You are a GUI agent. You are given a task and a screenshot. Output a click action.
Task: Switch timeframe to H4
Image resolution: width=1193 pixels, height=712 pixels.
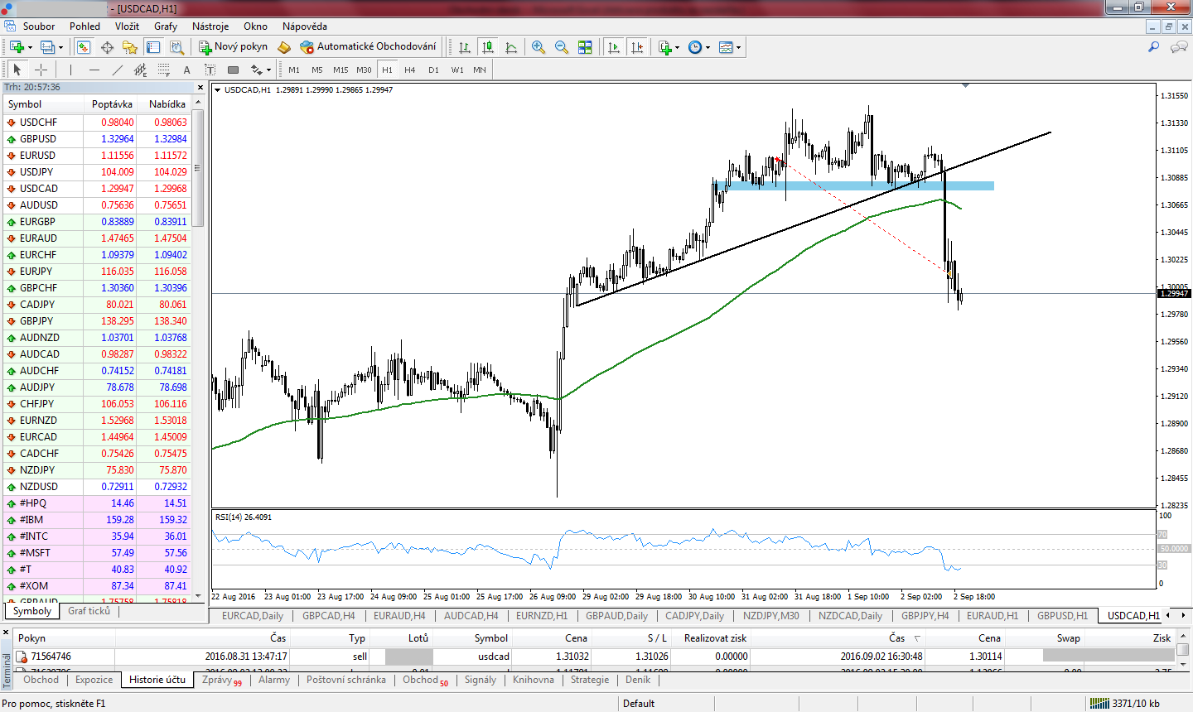click(410, 70)
